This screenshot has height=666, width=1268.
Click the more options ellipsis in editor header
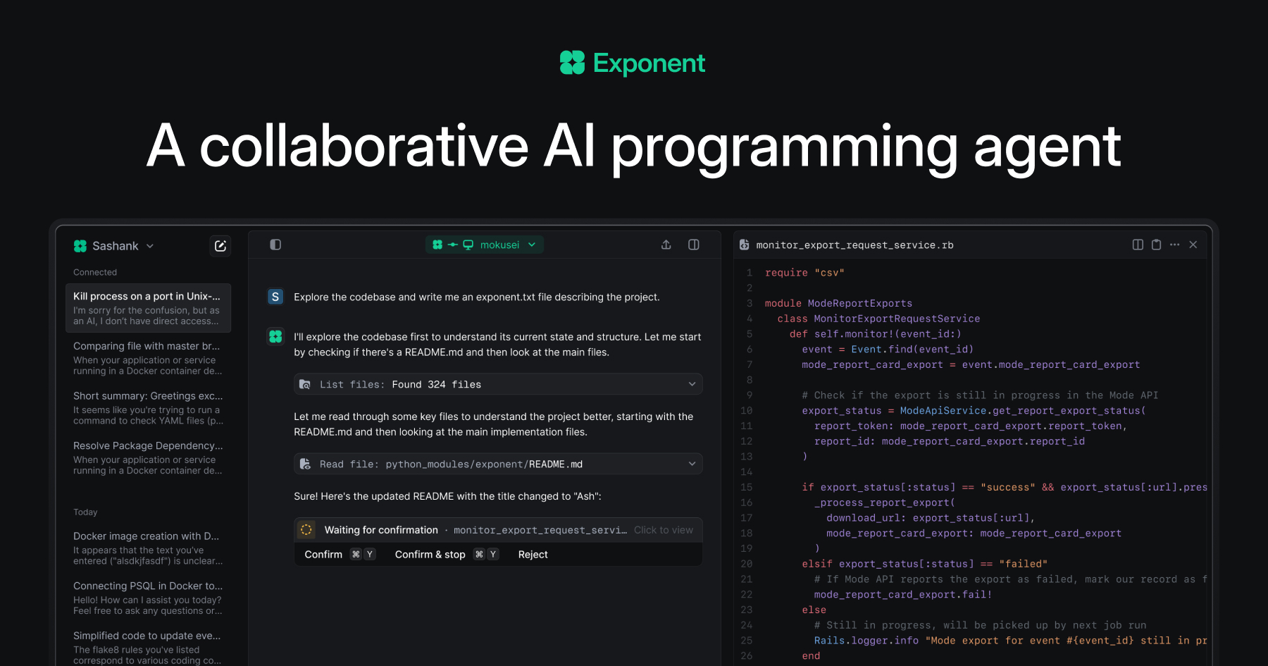coord(1174,245)
